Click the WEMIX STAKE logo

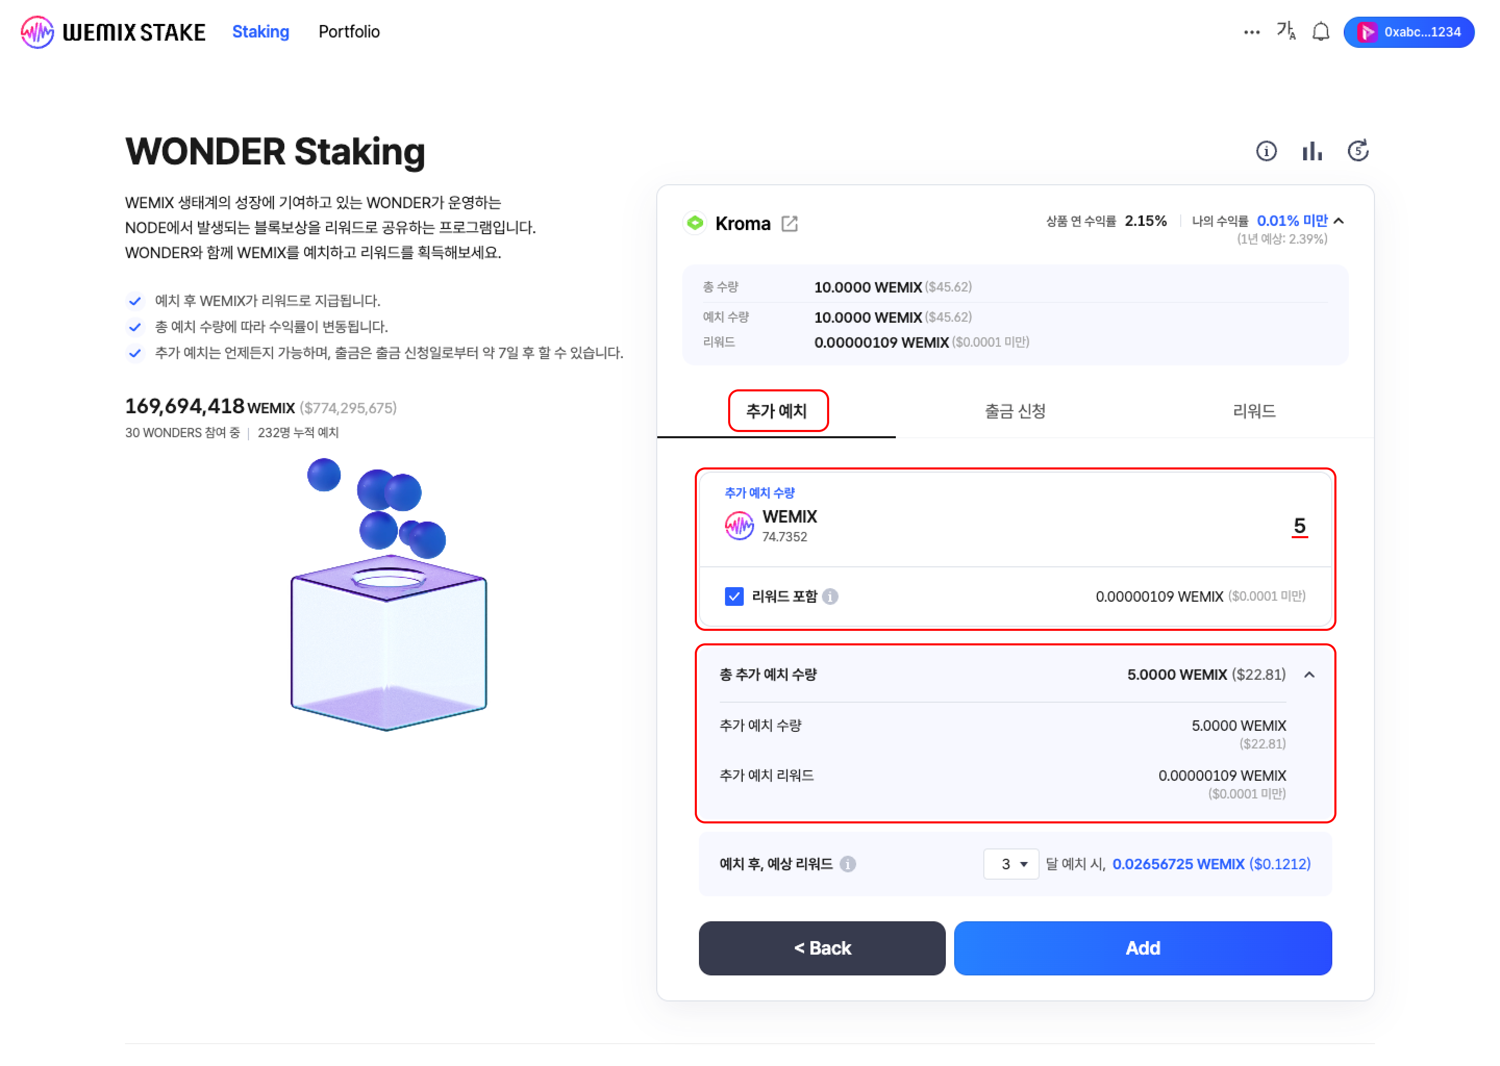(113, 32)
